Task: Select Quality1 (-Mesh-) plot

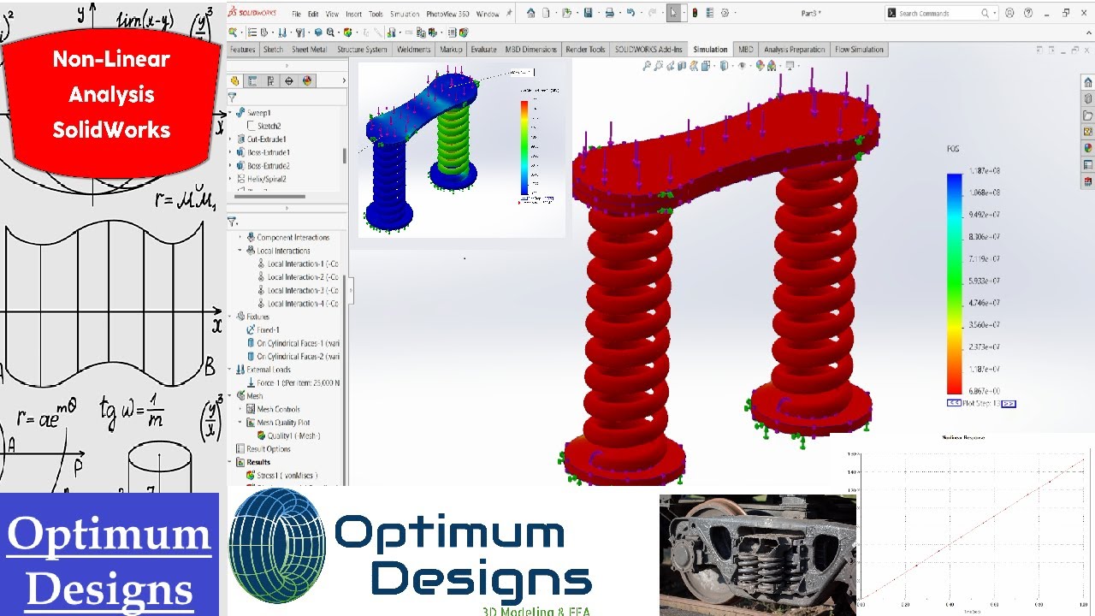Action: (x=288, y=435)
